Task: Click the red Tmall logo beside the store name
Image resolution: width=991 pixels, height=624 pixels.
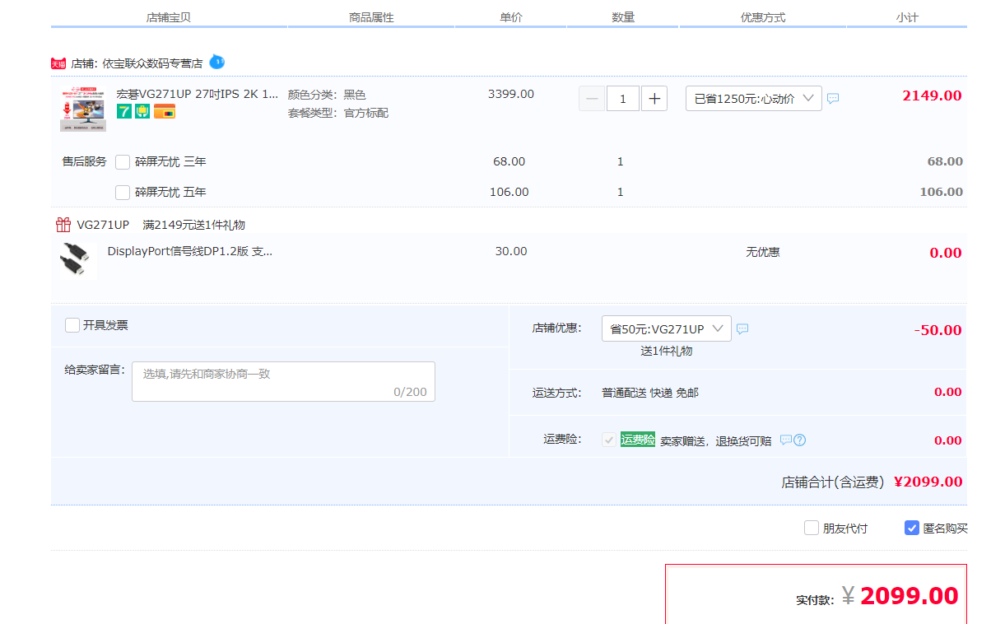Action: click(58, 63)
